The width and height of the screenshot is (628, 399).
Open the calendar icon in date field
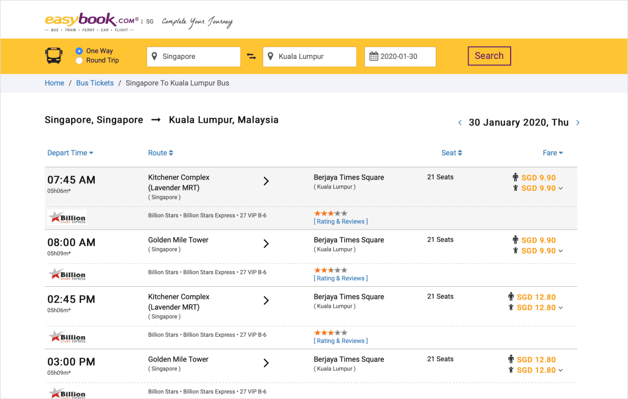tap(373, 57)
